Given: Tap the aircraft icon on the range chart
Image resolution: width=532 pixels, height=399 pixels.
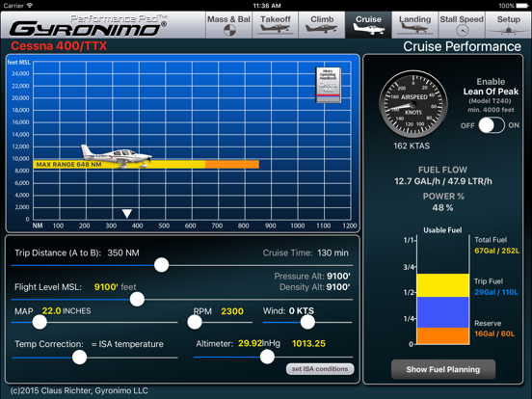Looking at the screenshot, I should pos(116,156).
